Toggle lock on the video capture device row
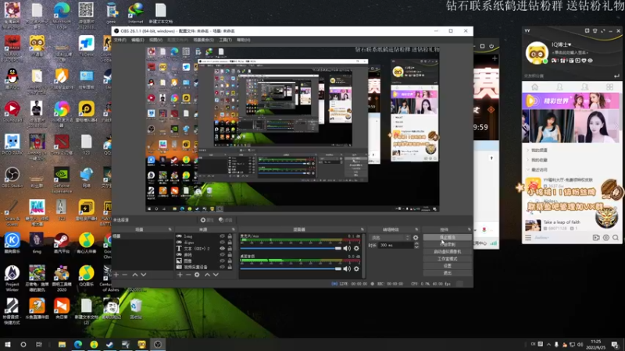The image size is (625, 351). pos(230,267)
